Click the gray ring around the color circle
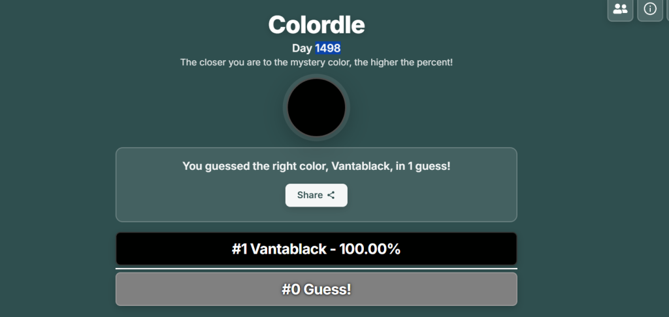Viewport: 669px width, 317px height. pyautogui.click(x=316, y=78)
